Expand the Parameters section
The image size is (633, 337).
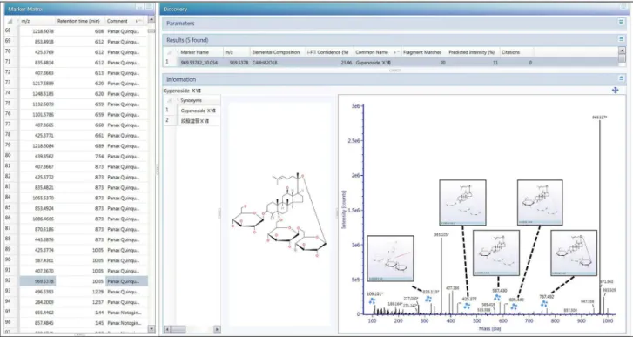point(622,22)
